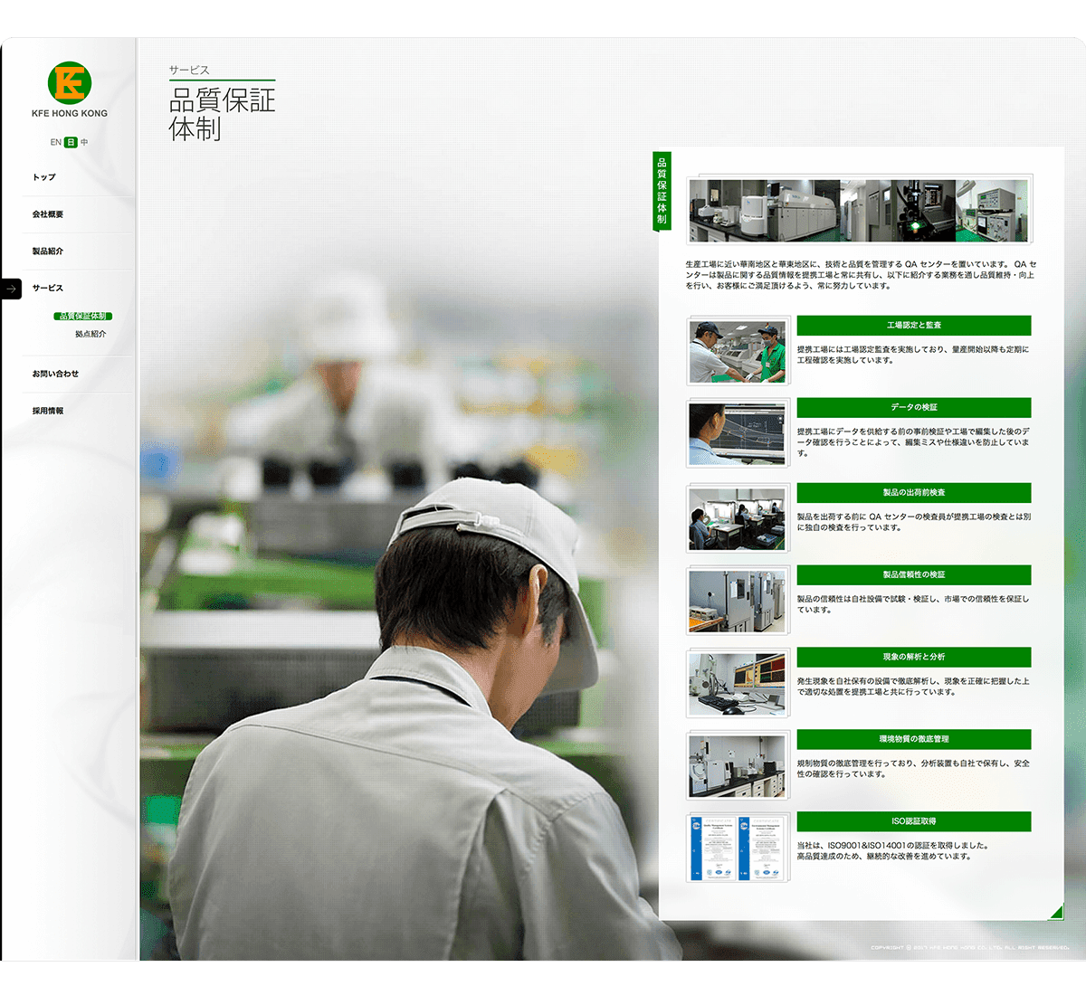
Task: Open 製品紹介 in the sidebar
Action: click(x=48, y=251)
